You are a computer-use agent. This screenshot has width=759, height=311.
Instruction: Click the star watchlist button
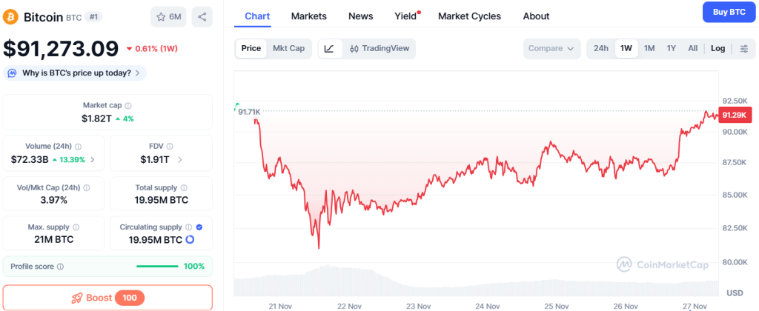click(x=168, y=16)
